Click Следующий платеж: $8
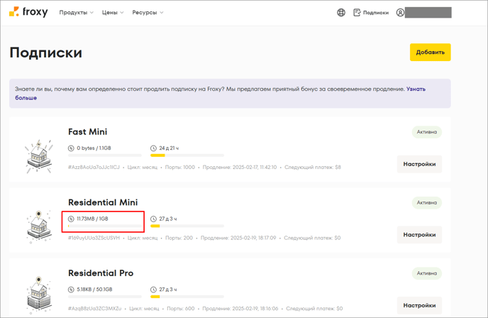Screen dimensions: 488x318 click(x=313, y=168)
